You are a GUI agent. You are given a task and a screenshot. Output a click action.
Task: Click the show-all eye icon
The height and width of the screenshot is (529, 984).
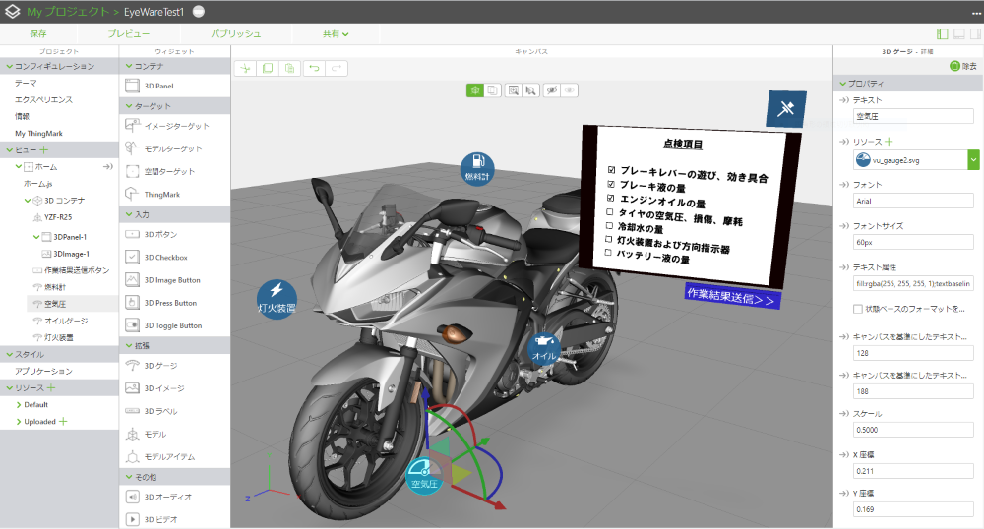[569, 90]
